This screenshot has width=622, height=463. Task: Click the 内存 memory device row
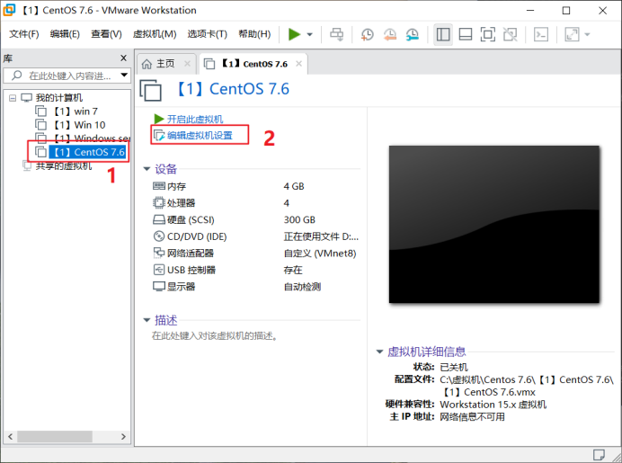click(x=256, y=186)
